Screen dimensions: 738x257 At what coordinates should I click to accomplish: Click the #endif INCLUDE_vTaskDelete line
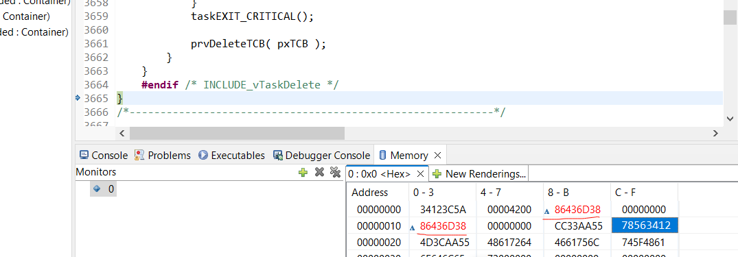(x=240, y=84)
